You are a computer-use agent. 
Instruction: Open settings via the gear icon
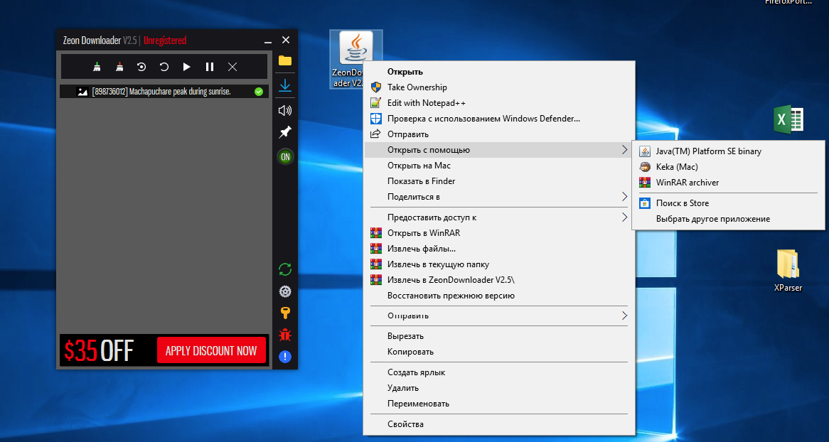point(285,291)
